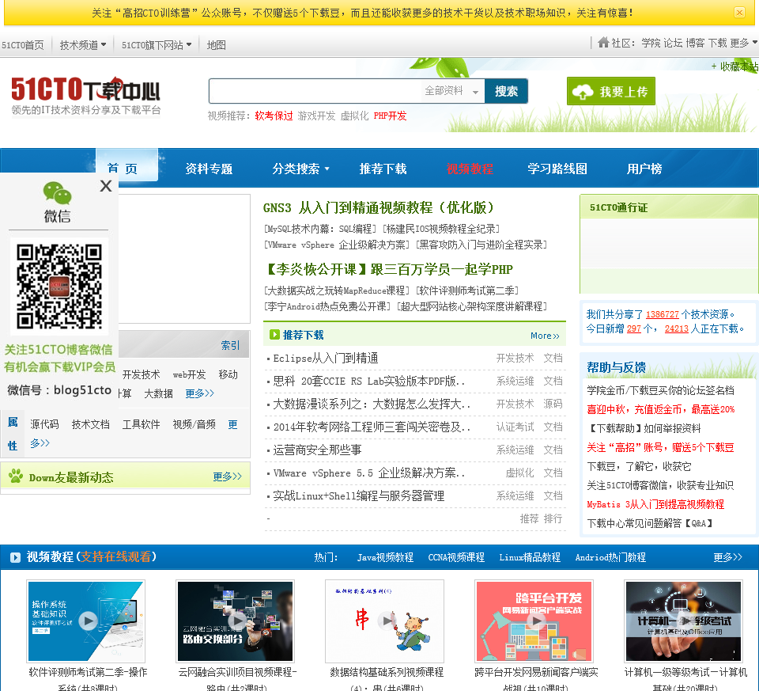Open CCNA视频课程 hot link

pos(456,557)
